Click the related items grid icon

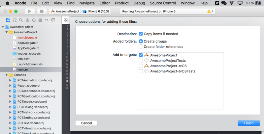66,20
